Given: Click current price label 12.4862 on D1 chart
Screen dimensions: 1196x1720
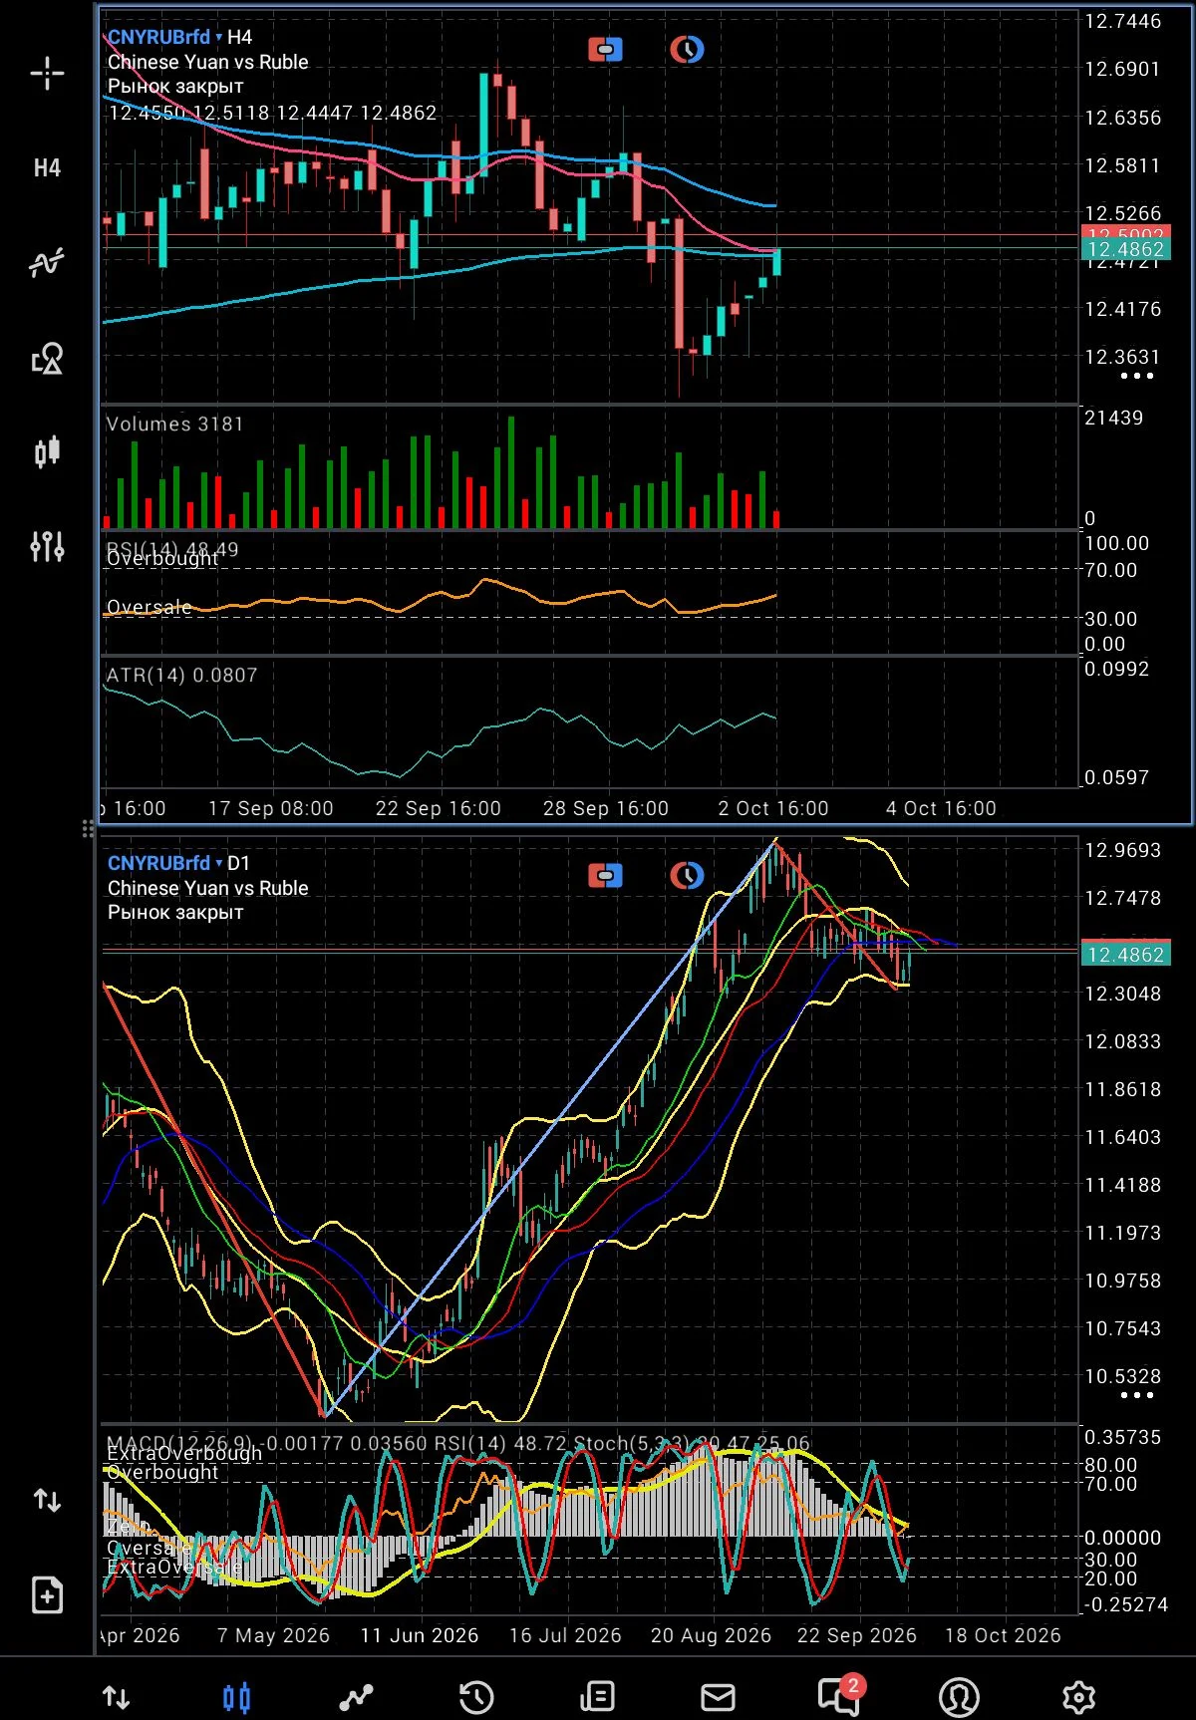Looking at the screenshot, I should [x=1125, y=955].
